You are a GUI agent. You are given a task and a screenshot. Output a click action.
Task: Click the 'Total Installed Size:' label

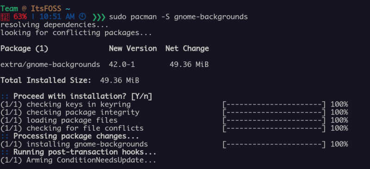pyautogui.click(x=46, y=80)
